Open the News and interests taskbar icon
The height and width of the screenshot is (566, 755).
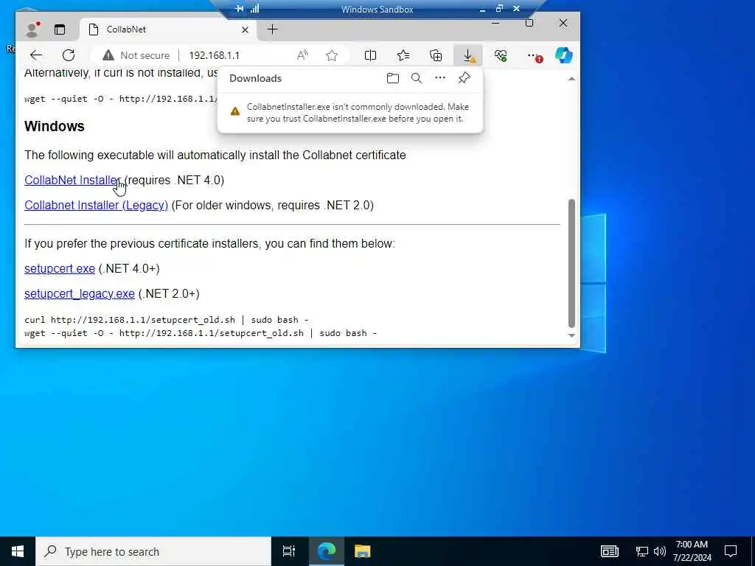[610, 551]
